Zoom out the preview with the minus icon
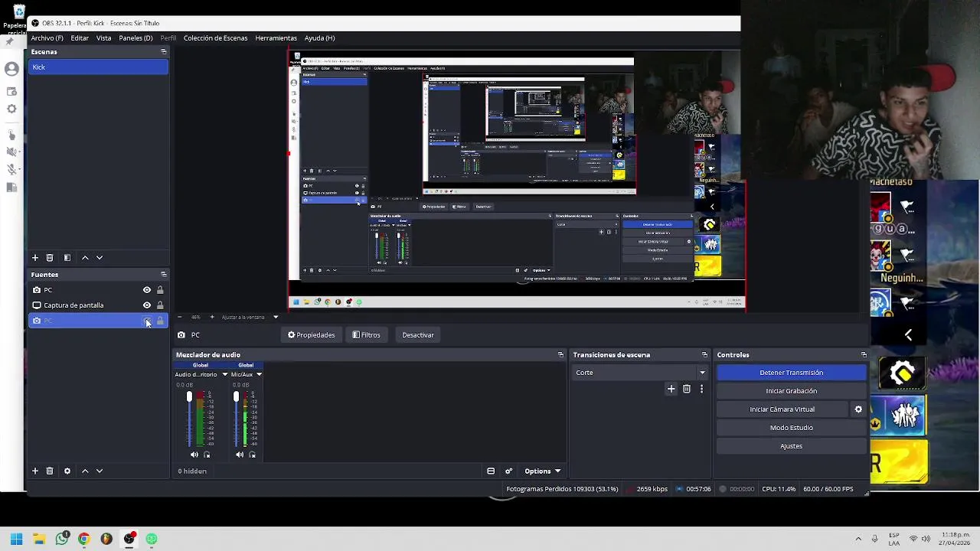 click(180, 317)
